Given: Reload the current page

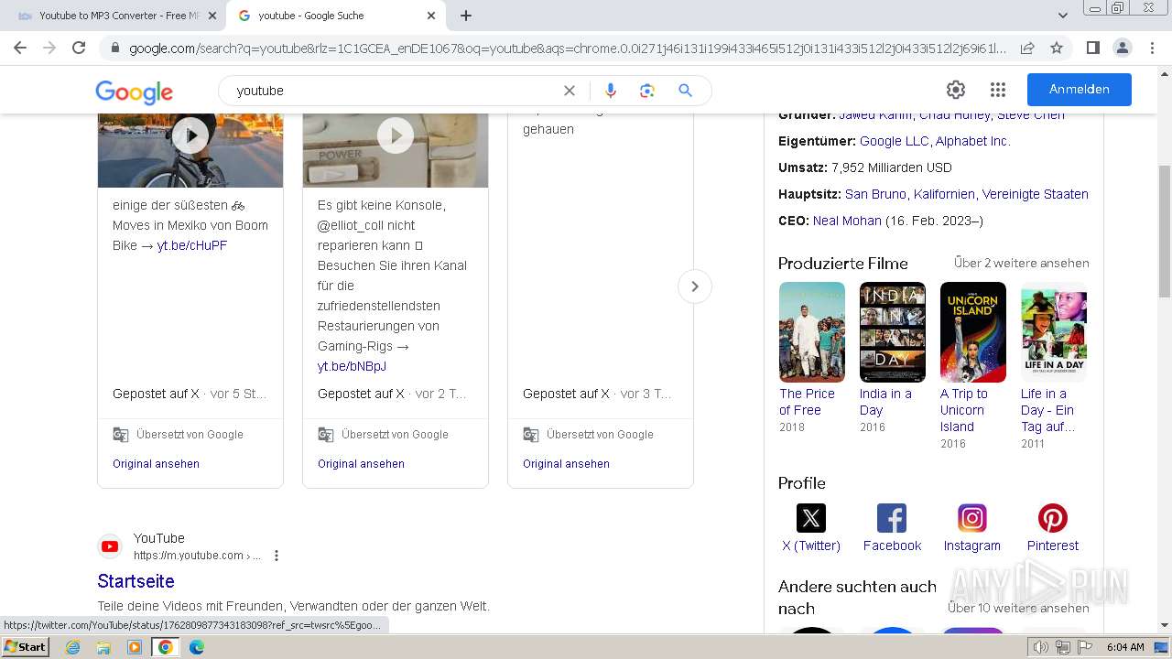Looking at the screenshot, I should [x=79, y=48].
